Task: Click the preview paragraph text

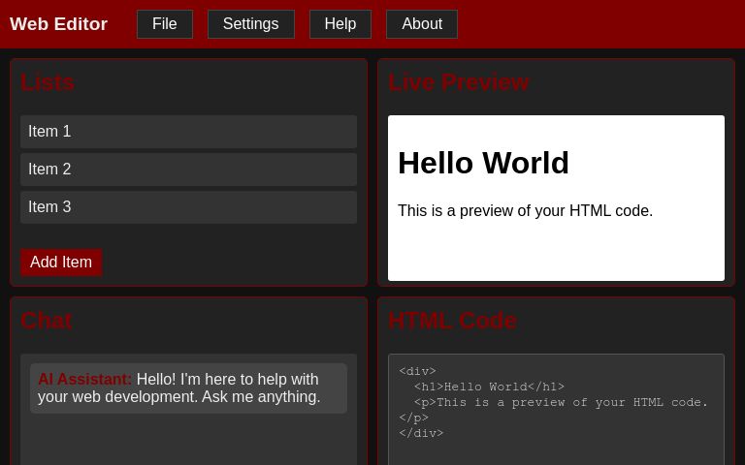Action: click(525, 211)
